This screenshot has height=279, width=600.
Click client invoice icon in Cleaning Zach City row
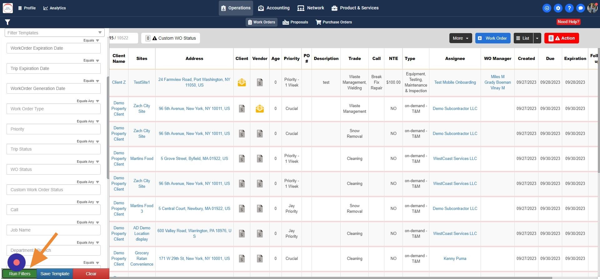242,184
